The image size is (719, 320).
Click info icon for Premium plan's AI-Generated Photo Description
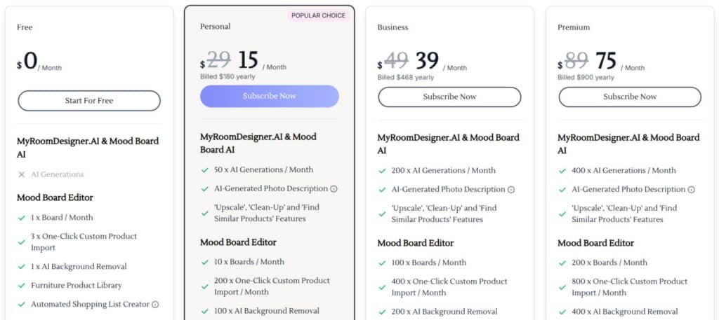691,190
